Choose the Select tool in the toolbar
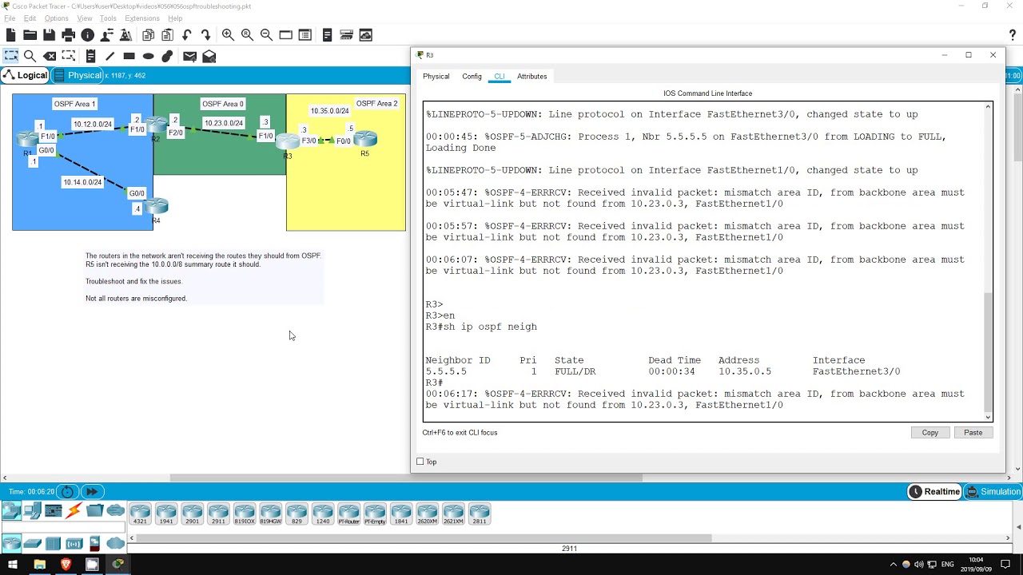The image size is (1023, 575). [x=11, y=56]
